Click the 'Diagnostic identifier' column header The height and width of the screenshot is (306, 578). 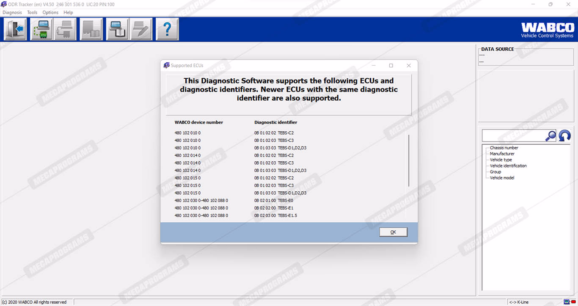[276, 122]
